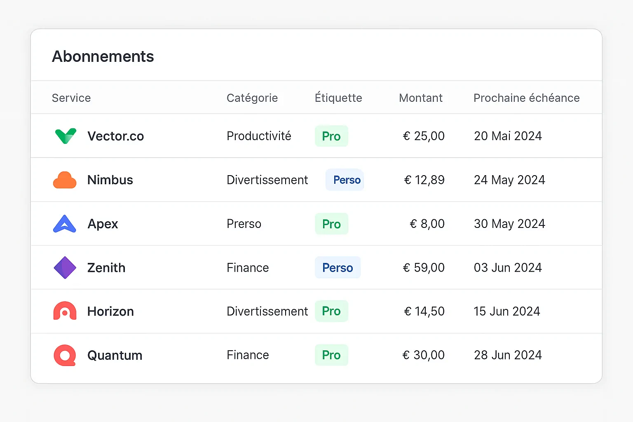Viewport: 633px width, 422px height.
Task: Click the 24 May 2024 date
Action: click(509, 180)
